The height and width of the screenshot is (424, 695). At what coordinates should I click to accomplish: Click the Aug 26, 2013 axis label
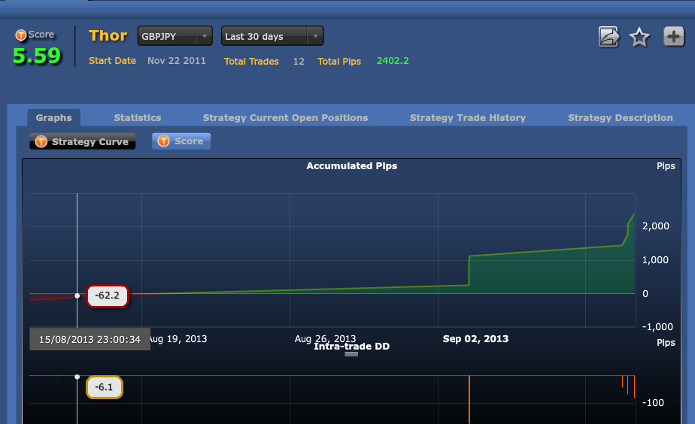click(x=325, y=339)
